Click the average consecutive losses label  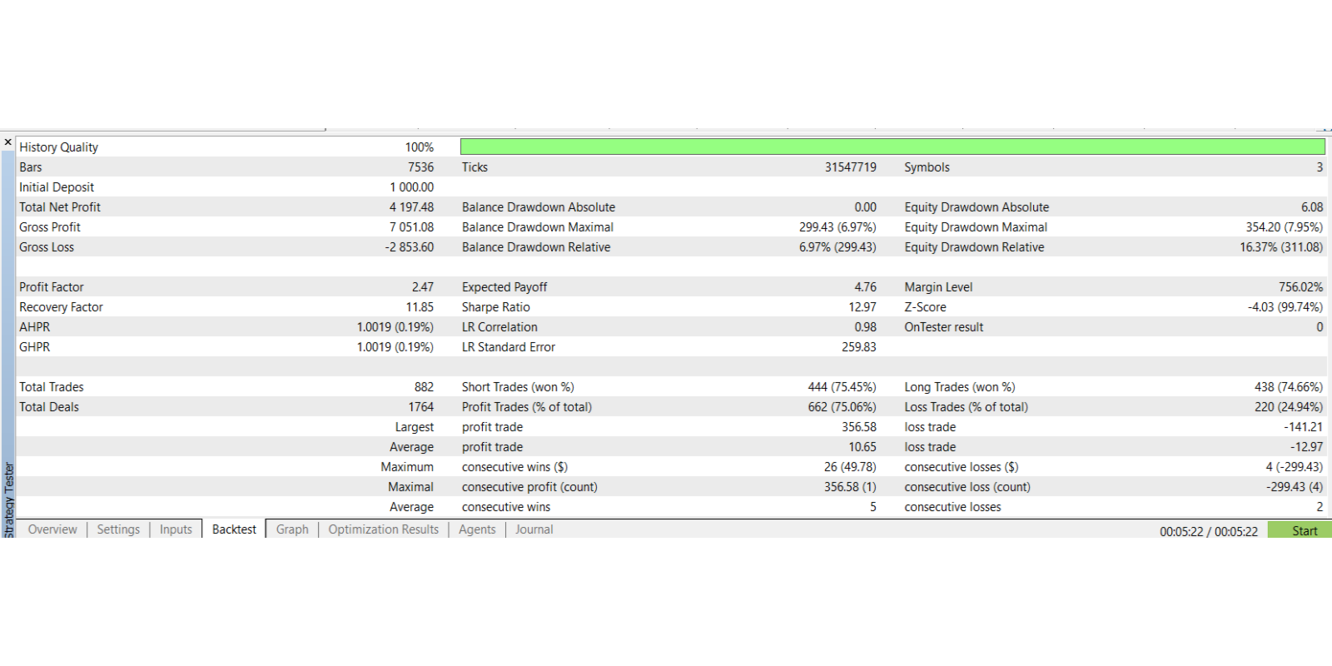tap(952, 507)
